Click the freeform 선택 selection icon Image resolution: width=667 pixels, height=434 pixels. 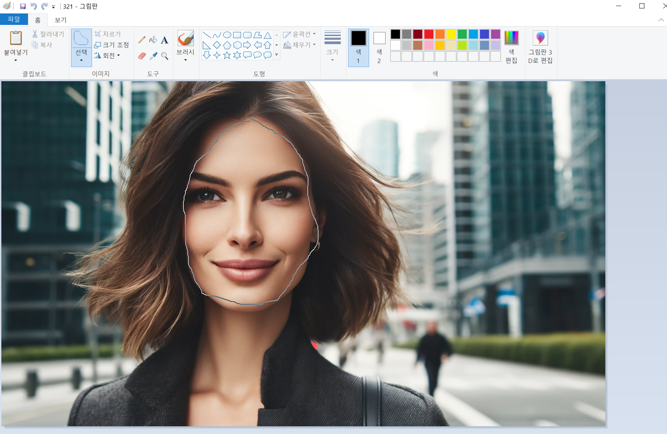pyautogui.click(x=81, y=38)
